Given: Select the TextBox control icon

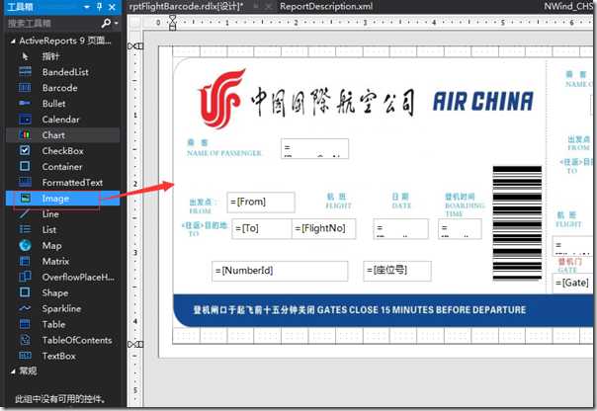Looking at the screenshot, I should [x=25, y=356].
